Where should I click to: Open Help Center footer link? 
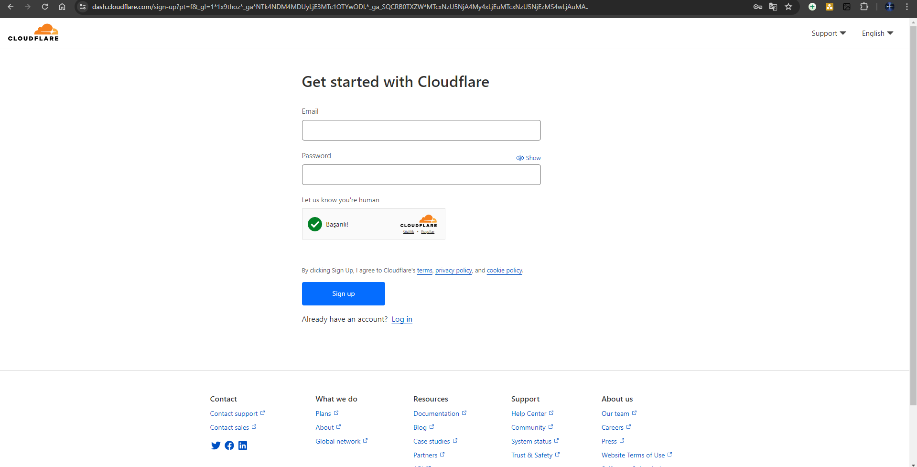pyautogui.click(x=532, y=413)
